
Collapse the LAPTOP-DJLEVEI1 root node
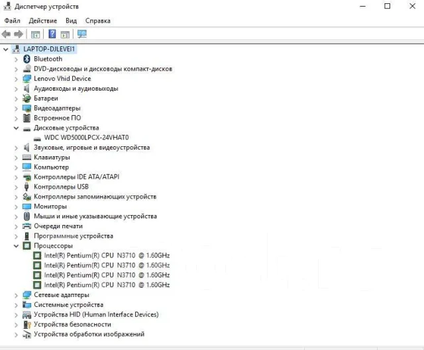click(6, 49)
